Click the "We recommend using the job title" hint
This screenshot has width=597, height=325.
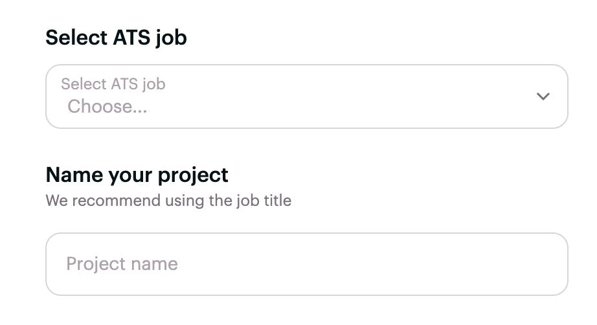[168, 200]
